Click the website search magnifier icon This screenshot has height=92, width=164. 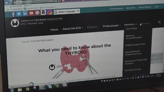click(159, 22)
